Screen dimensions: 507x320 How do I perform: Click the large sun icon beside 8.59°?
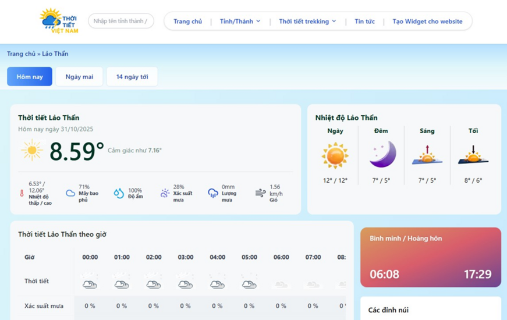click(32, 150)
